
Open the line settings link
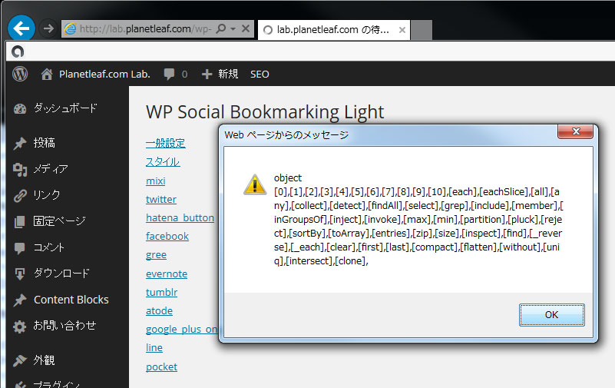tap(154, 347)
